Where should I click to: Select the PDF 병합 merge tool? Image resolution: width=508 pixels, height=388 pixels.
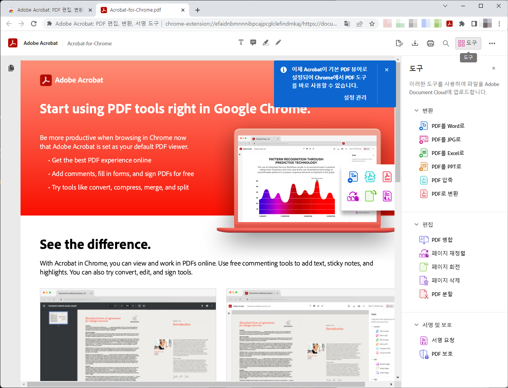436,240
